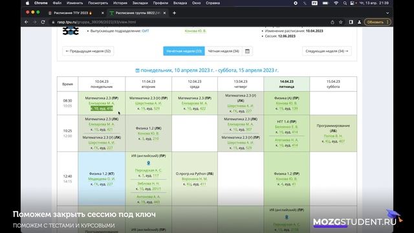This screenshot has width=414, height=233.
Task: Open the Apple menu
Action: (27, 3)
